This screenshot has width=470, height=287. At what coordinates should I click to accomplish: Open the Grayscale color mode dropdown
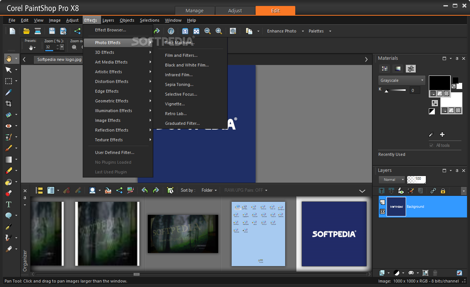[x=402, y=80]
